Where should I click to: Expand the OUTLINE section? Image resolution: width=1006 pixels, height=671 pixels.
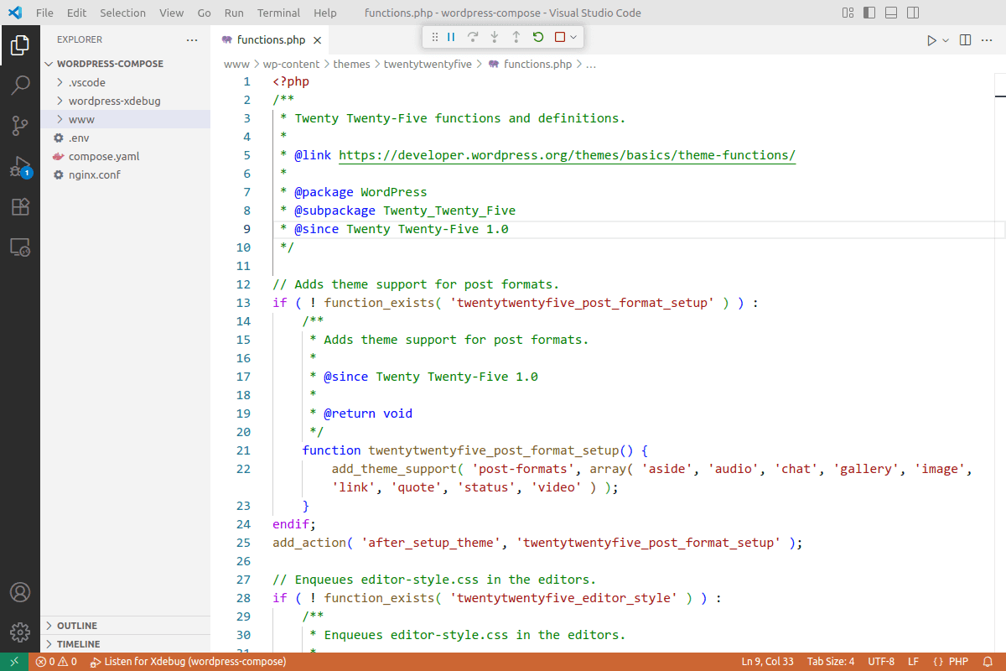pyautogui.click(x=126, y=626)
